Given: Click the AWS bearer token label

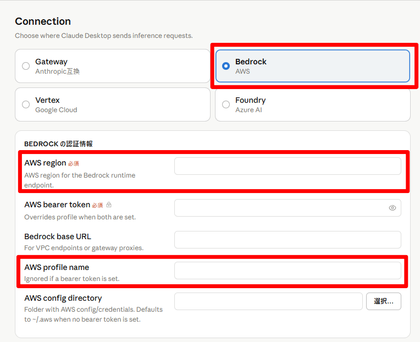Looking at the screenshot, I should (x=57, y=205).
